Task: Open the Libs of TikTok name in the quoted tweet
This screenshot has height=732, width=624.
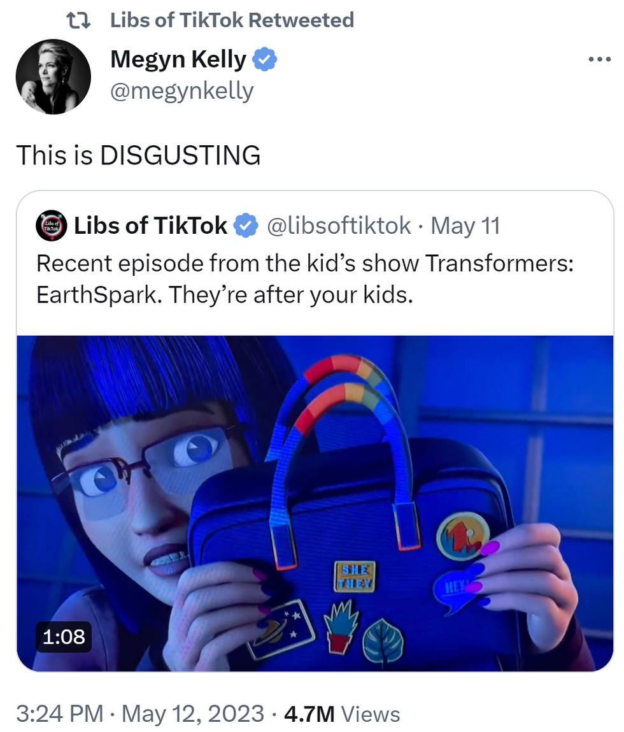Action: [x=150, y=226]
